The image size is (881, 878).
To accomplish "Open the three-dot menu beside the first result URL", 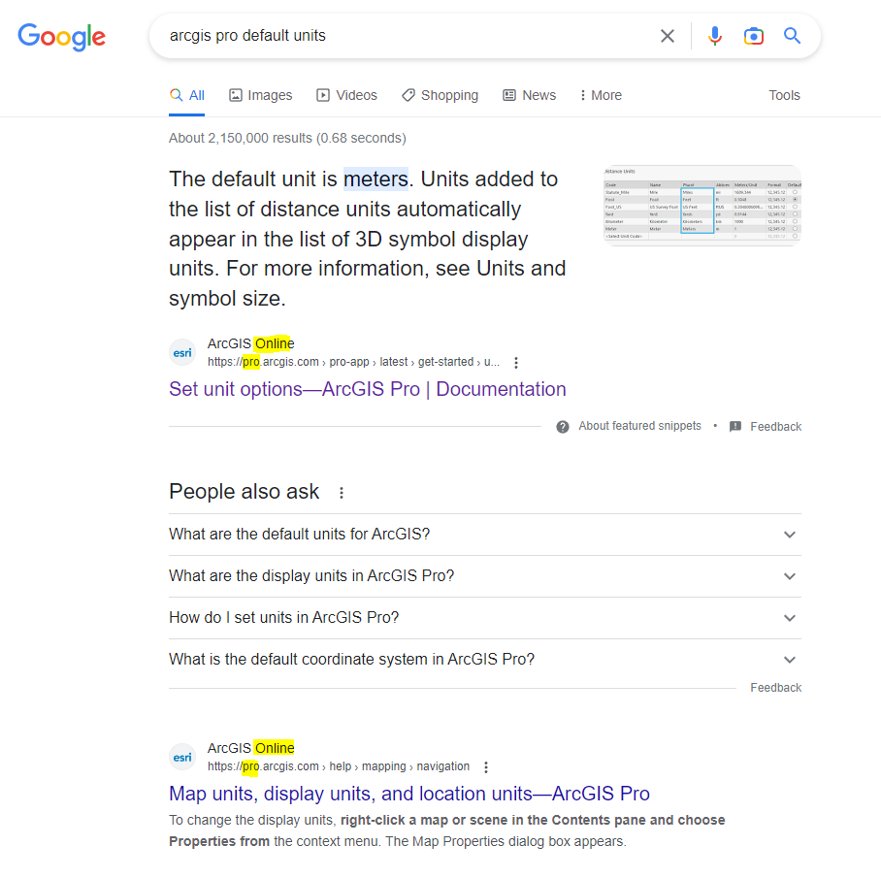I will (515, 362).
